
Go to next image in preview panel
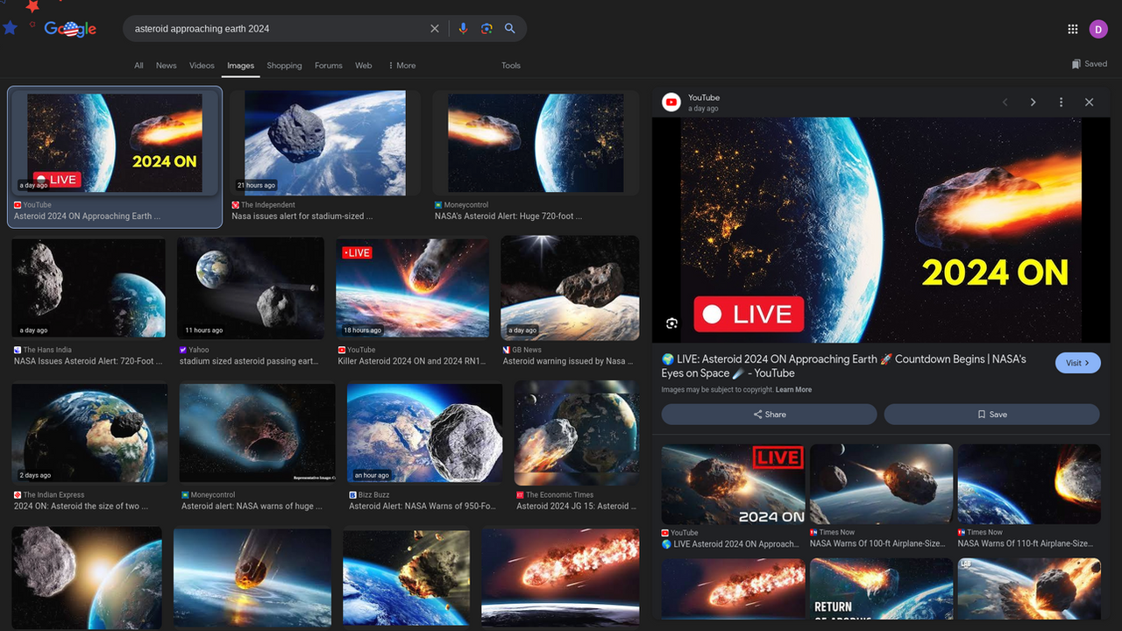pyautogui.click(x=1033, y=103)
